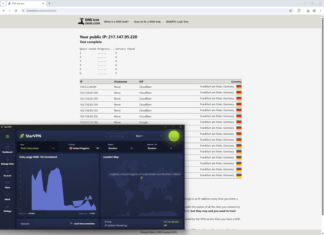This screenshot has width=324, height=235.
Task: Open the Chrome three-dot menu
Action: click(x=320, y=10)
